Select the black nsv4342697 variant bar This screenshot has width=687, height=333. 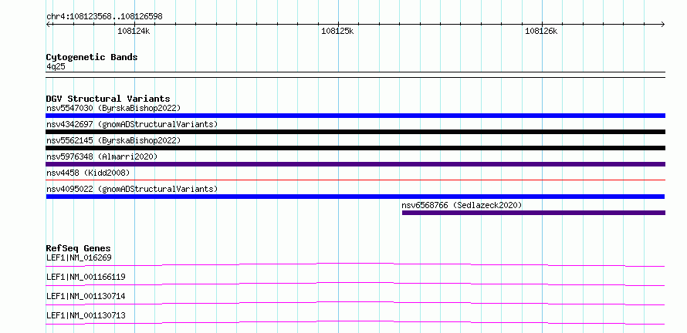355,132
